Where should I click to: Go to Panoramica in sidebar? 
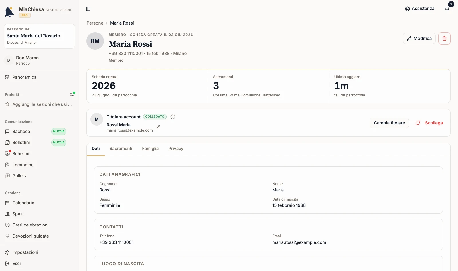(x=39, y=77)
